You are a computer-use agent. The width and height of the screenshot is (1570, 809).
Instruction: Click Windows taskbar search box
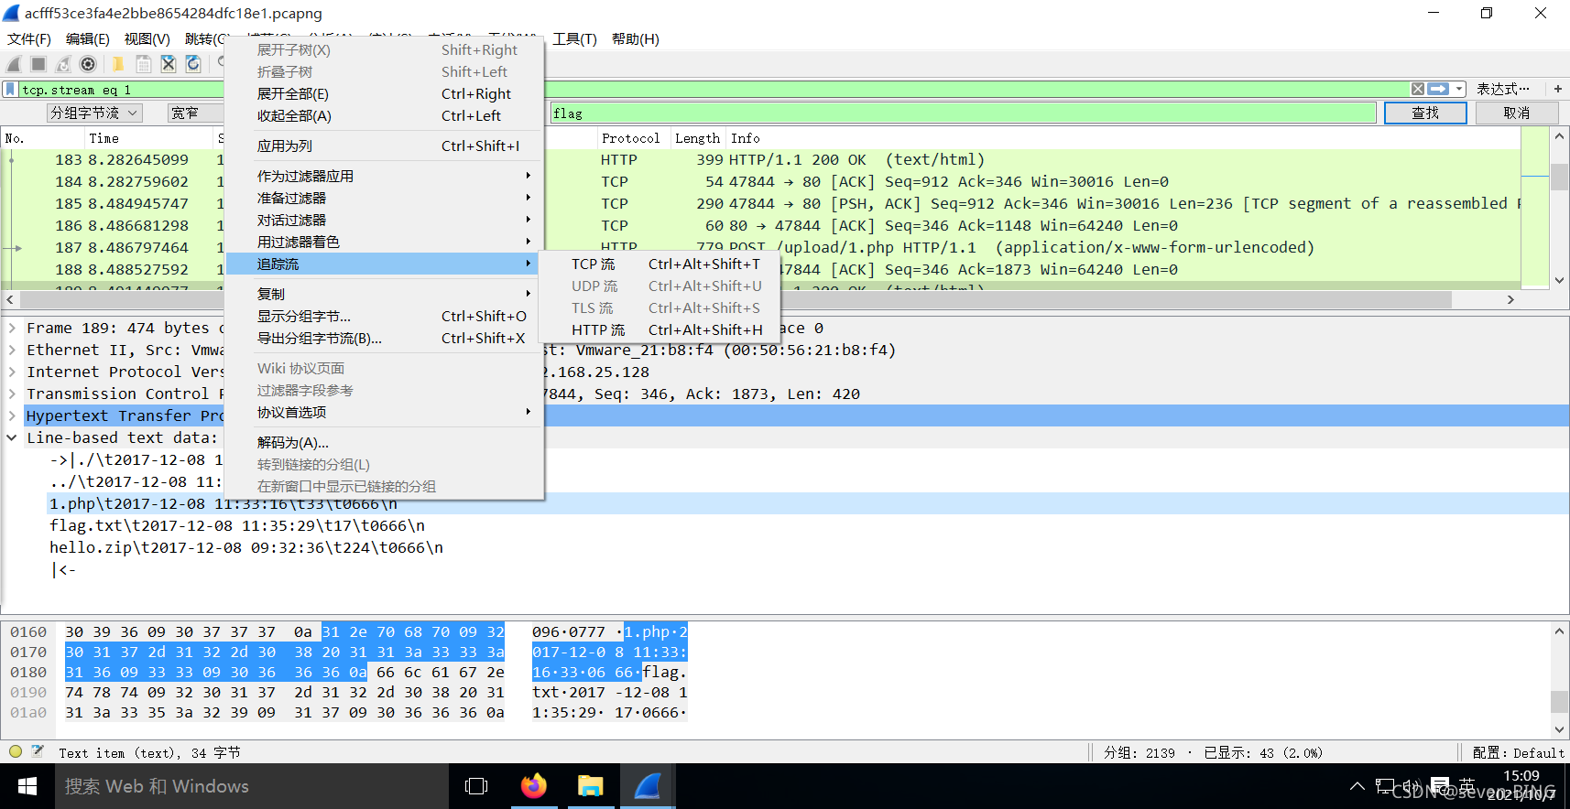[x=252, y=786]
